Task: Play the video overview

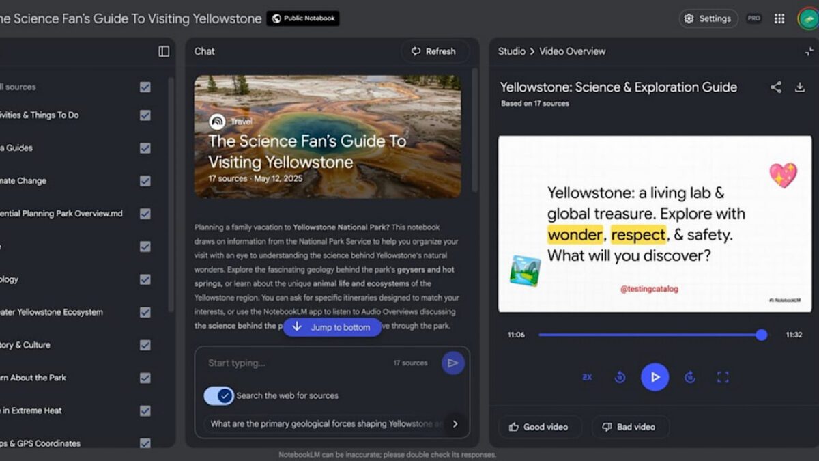Action: (655, 377)
